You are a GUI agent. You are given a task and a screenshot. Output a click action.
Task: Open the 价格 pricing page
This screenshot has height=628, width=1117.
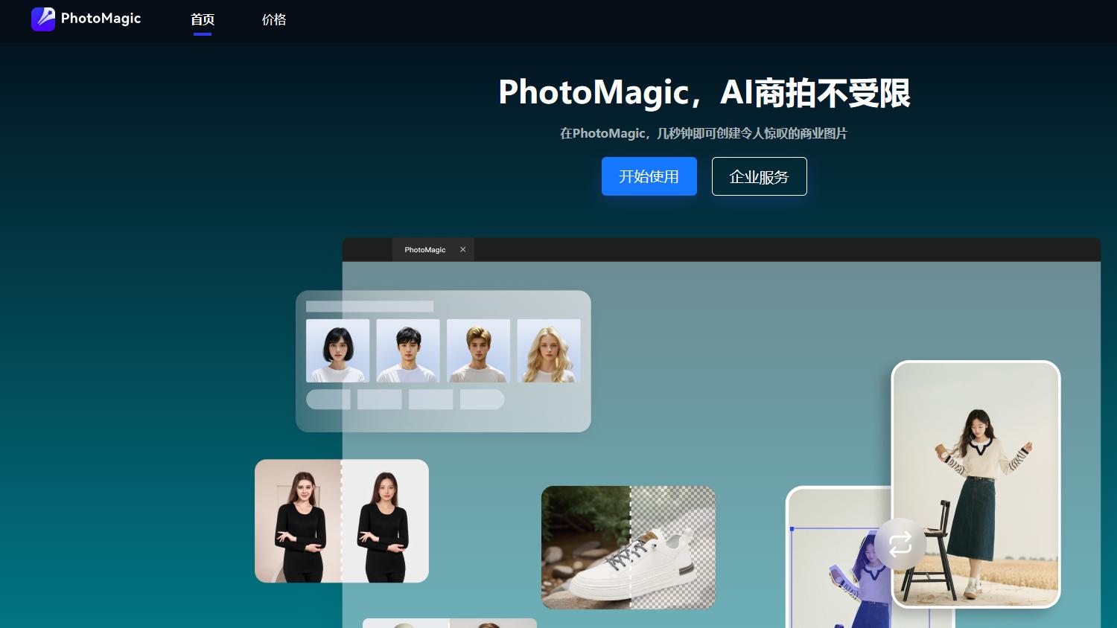pyautogui.click(x=273, y=19)
